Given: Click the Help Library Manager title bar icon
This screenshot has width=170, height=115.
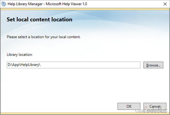Looking at the screenshot, I should click(4, 4).
